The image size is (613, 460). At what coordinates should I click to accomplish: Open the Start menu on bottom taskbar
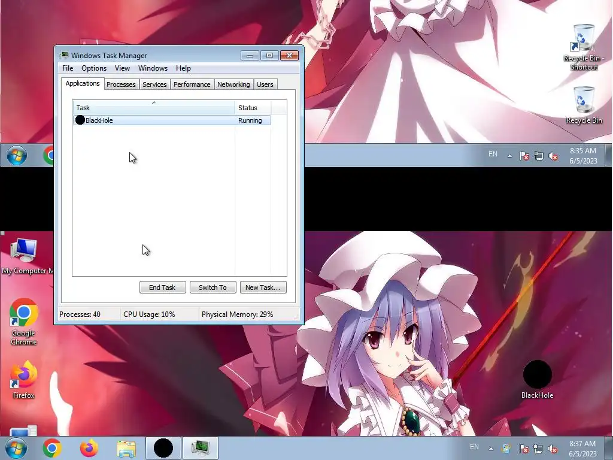(x=16, y=448)
